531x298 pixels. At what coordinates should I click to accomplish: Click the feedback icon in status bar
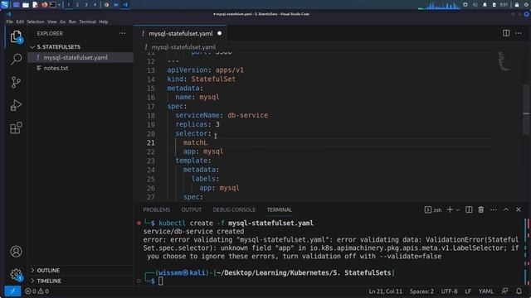(x=504, y=291)
